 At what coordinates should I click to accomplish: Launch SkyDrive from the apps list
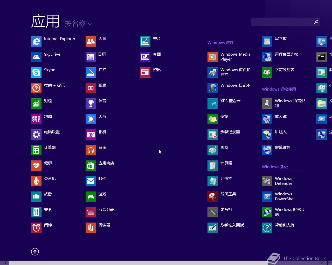click(x=36, y=57)
